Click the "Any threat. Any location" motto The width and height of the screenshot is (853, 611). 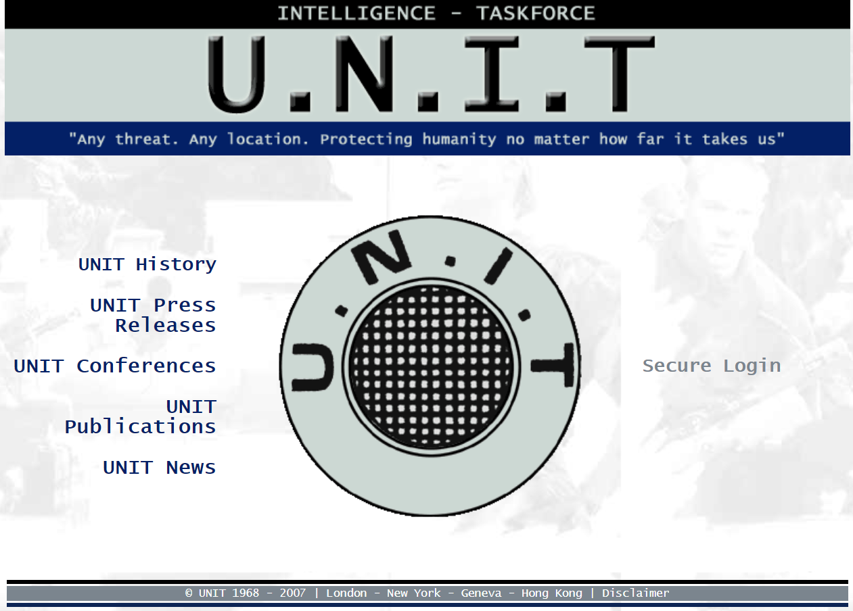point(427,139)
